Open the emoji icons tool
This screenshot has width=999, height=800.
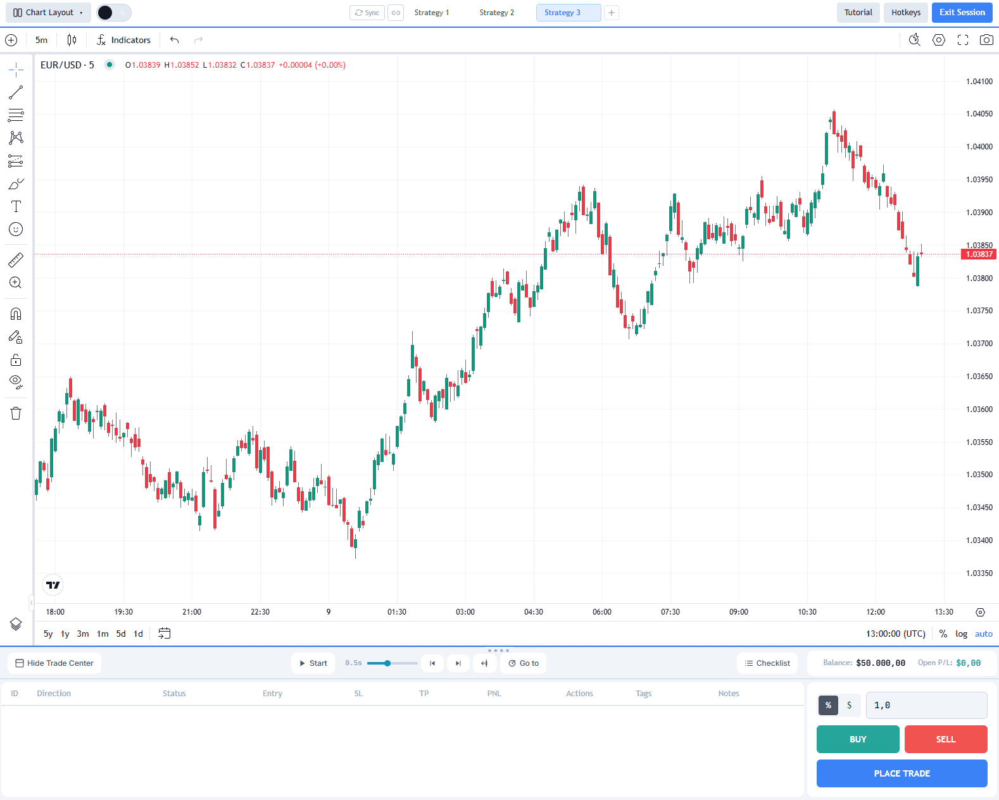[16, 229]
